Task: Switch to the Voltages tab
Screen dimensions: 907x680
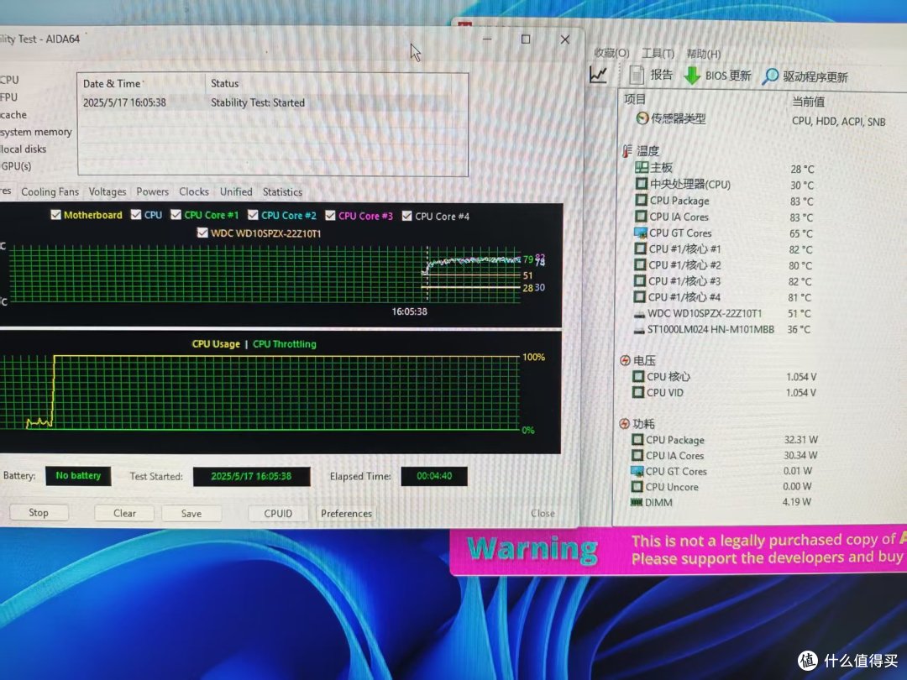Action: pyautogui.click(x=107, y=191)
